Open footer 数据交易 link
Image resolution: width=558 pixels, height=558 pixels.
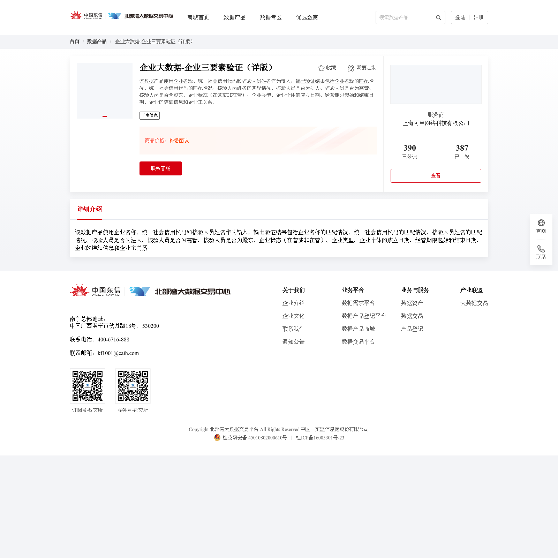412,316
